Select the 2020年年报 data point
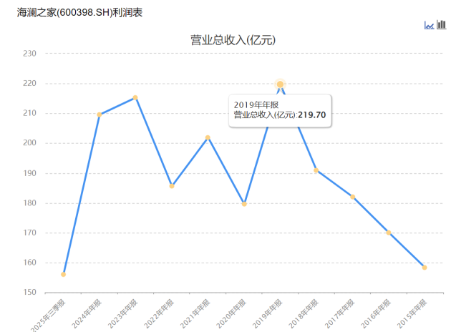 point(244,204)
